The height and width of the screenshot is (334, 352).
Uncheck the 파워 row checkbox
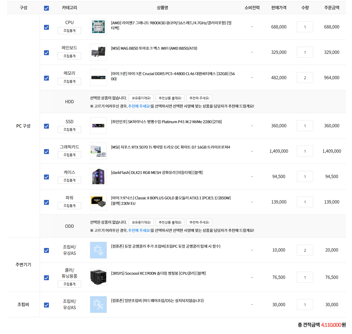(46, 202)
